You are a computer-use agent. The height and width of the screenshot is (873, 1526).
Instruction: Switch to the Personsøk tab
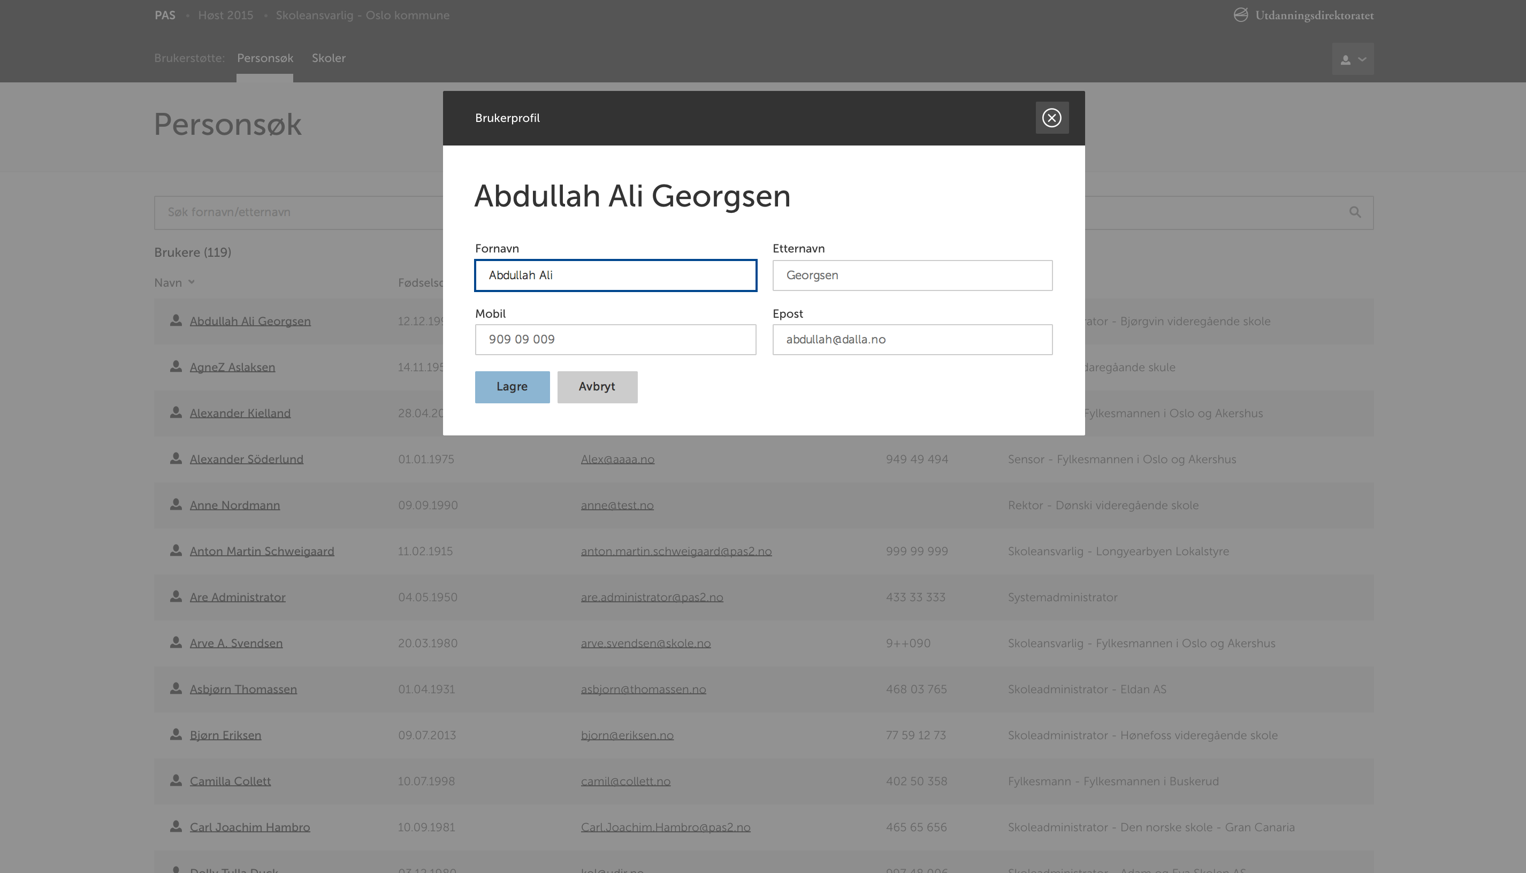265,58
